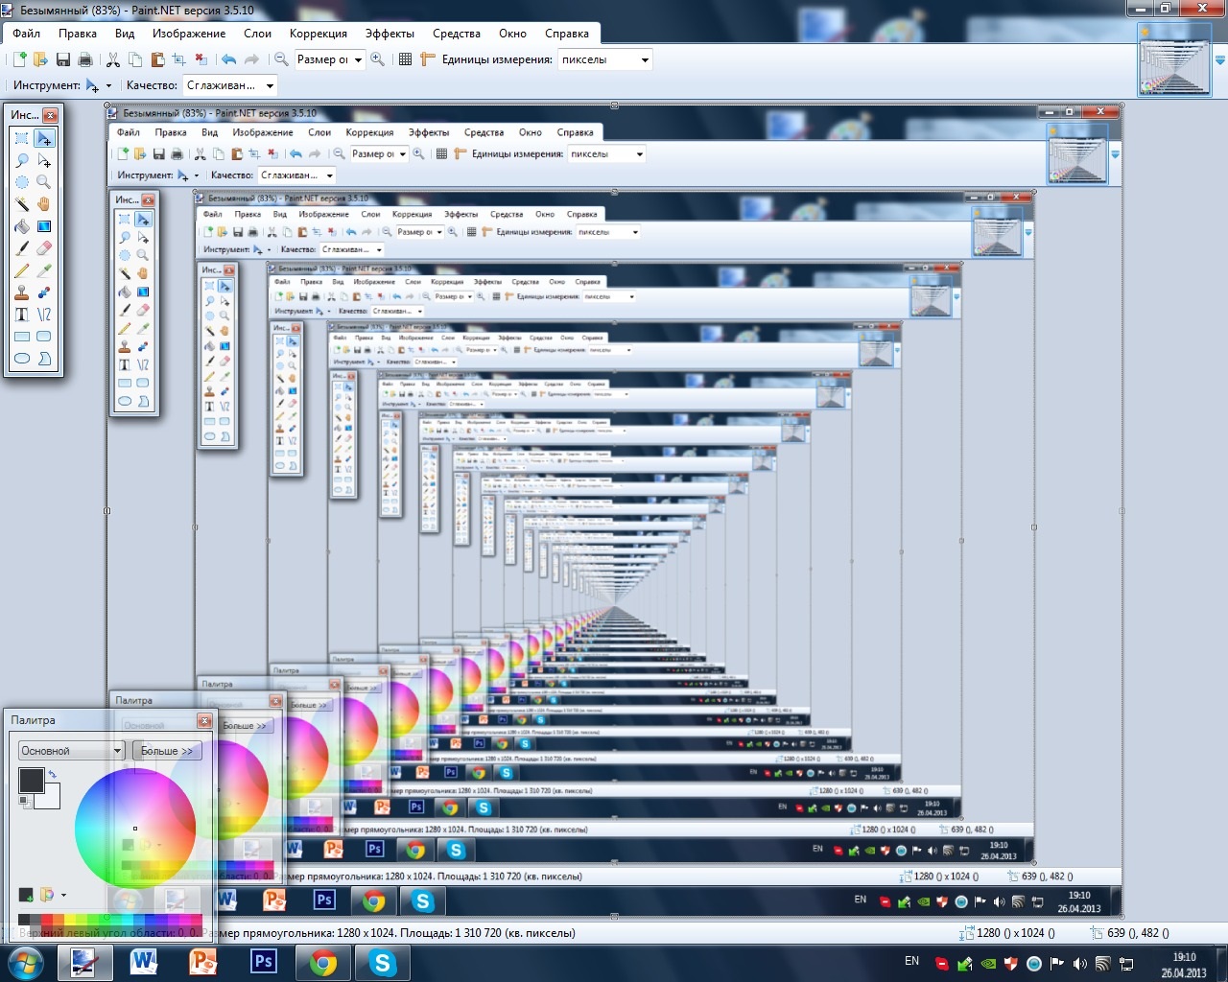Select the Text tool in outermost Tools panel

pos(21,315)
